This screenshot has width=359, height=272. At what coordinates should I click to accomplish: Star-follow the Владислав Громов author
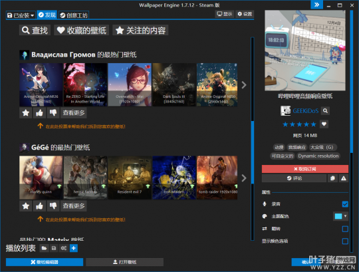26,113
